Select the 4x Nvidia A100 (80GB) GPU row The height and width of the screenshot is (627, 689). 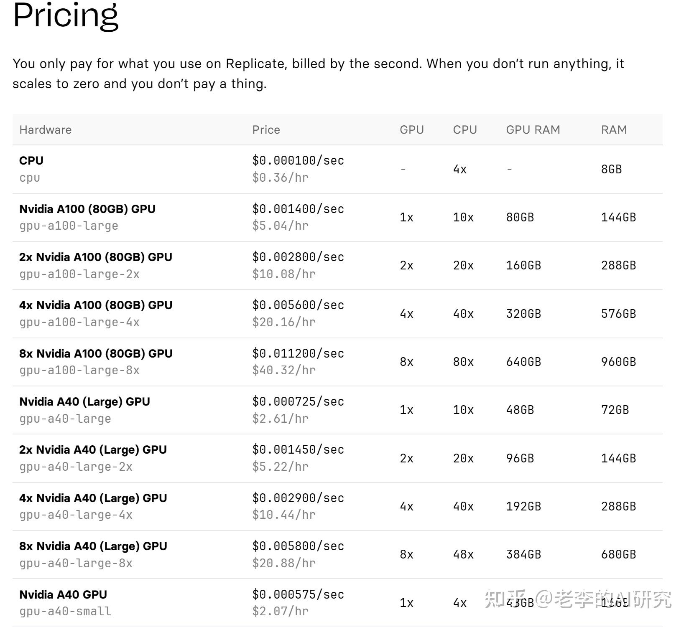click(x=96, y=305)
